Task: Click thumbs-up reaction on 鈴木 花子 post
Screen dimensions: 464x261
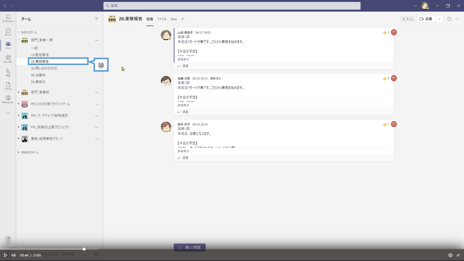Action: (386, 124)
